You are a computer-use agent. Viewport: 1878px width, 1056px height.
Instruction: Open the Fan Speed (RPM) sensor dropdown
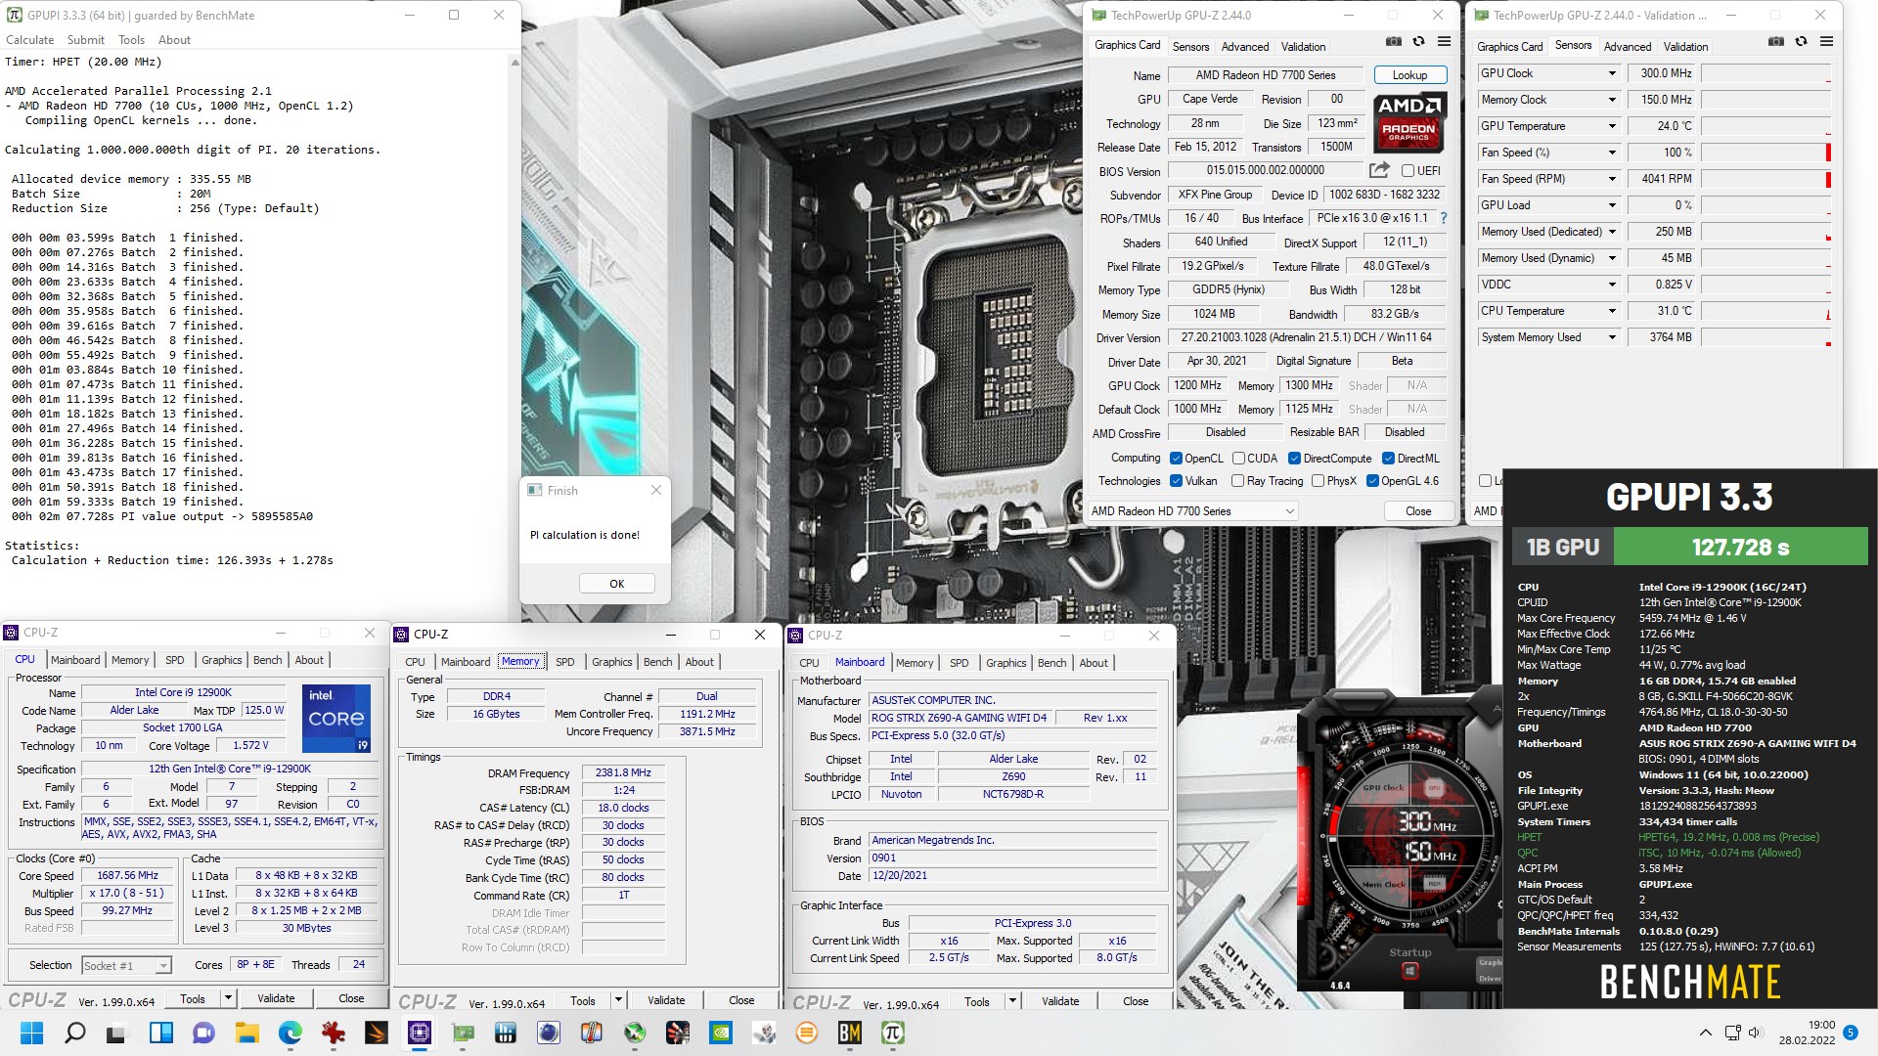coord(1612,179)
